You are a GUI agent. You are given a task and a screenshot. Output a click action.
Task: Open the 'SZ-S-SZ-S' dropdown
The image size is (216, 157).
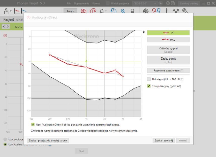click(145, 3)
